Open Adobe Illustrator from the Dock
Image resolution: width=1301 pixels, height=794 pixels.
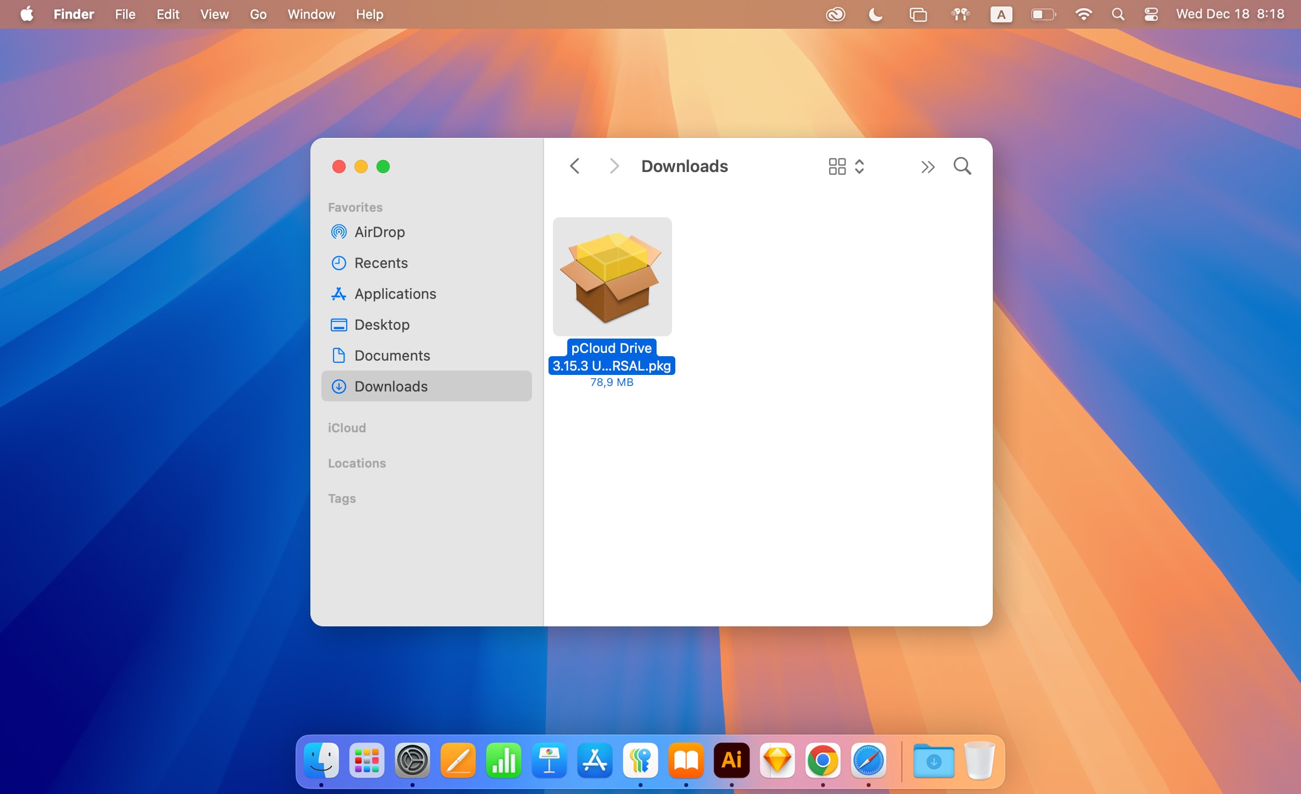(731, 761)
